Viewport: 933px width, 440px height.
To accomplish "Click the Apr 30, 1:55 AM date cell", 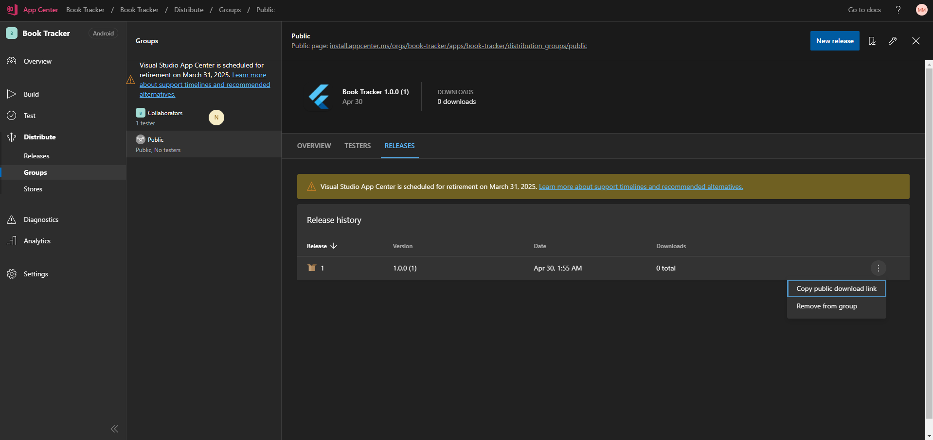I will [x=557, y=268].
